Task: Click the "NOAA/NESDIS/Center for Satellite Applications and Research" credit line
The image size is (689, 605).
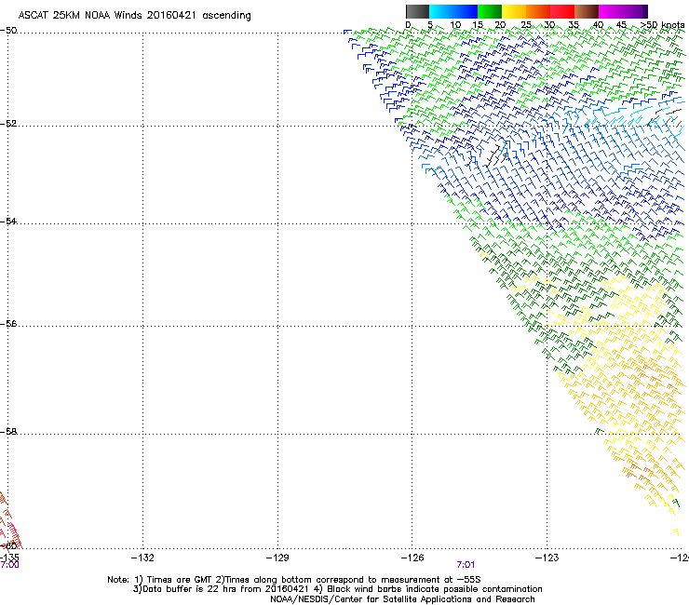Action: tap(402, 599)
